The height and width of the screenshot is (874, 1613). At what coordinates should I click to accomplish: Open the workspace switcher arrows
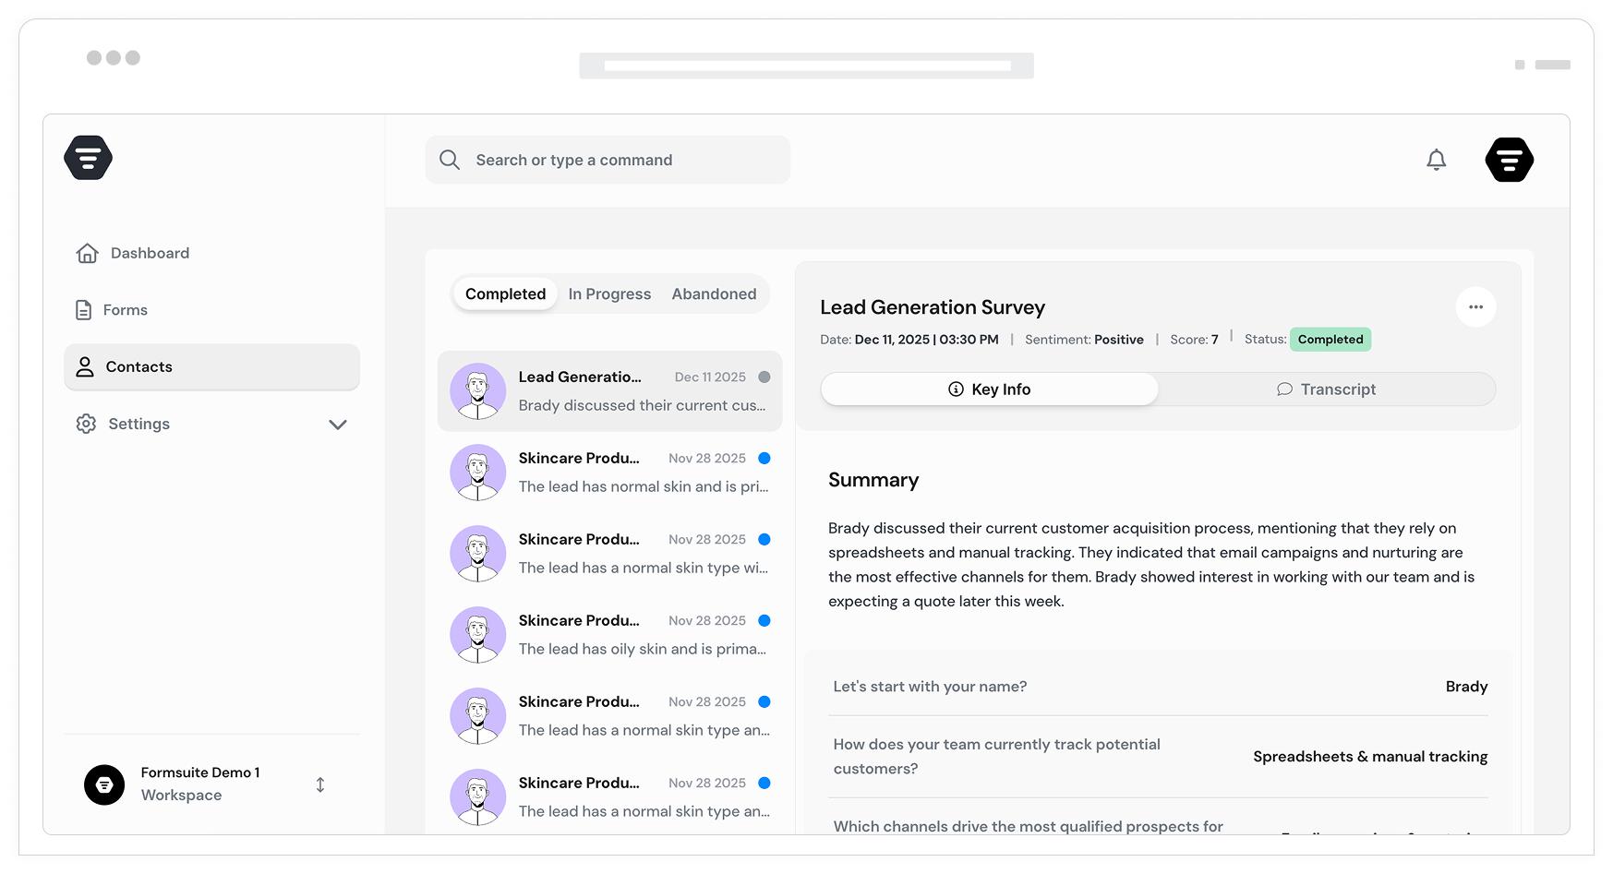pos(320,784)
